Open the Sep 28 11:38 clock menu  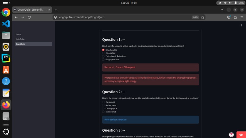(129, 3)
